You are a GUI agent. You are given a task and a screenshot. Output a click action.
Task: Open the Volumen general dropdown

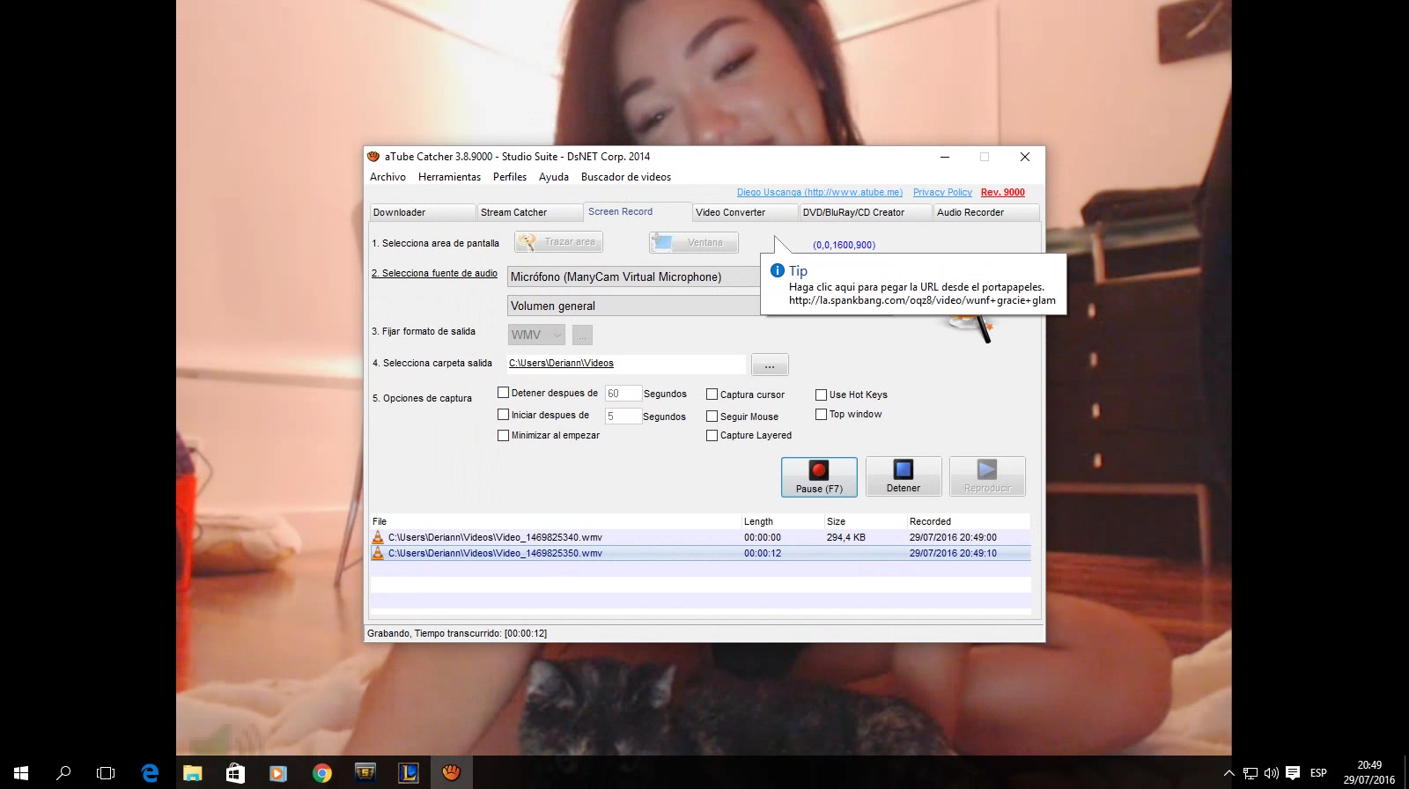(634, 306)
